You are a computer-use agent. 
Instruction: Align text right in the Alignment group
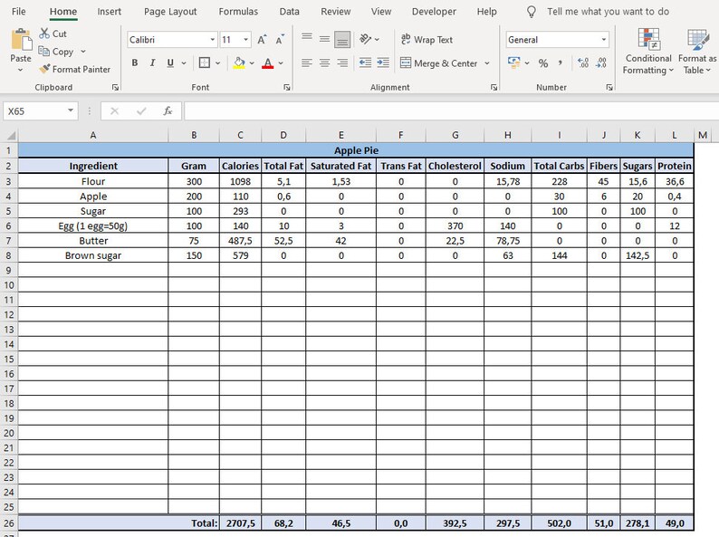(x=342, y=62)
